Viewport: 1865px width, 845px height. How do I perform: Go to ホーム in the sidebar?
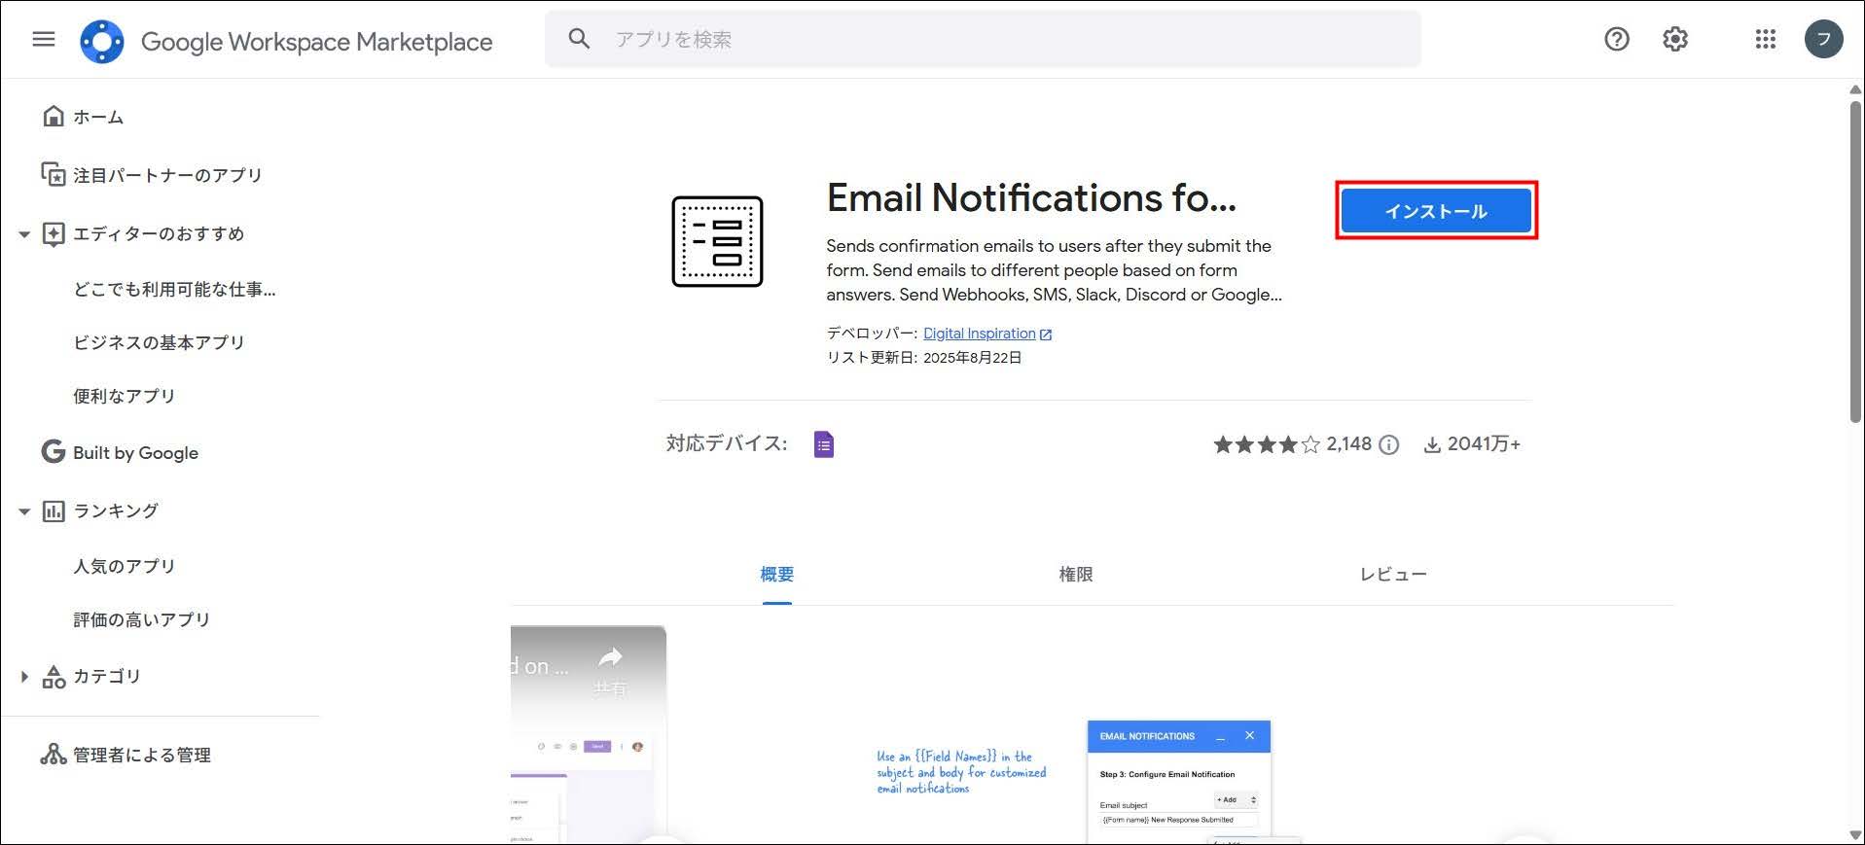pyautogui.click(x=97, y=118)
